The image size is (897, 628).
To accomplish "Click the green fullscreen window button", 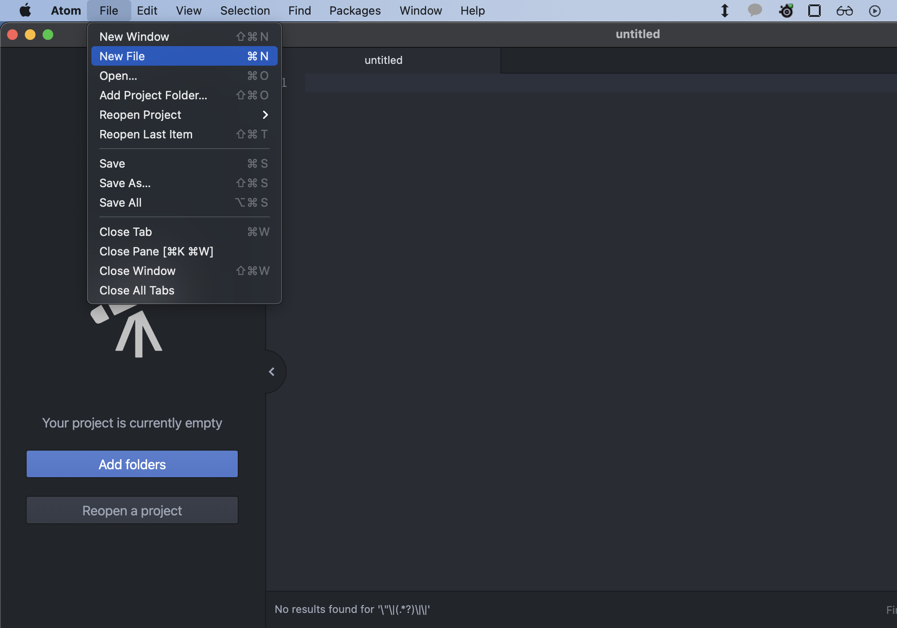I will (48, 35).
